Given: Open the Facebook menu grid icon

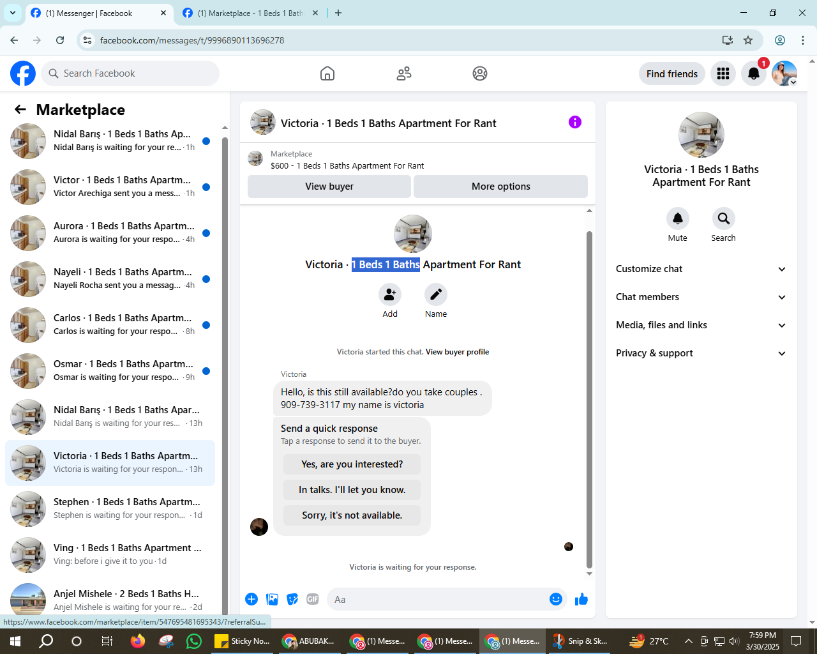Looking at the screenshot, I should [x=723, y=73].
